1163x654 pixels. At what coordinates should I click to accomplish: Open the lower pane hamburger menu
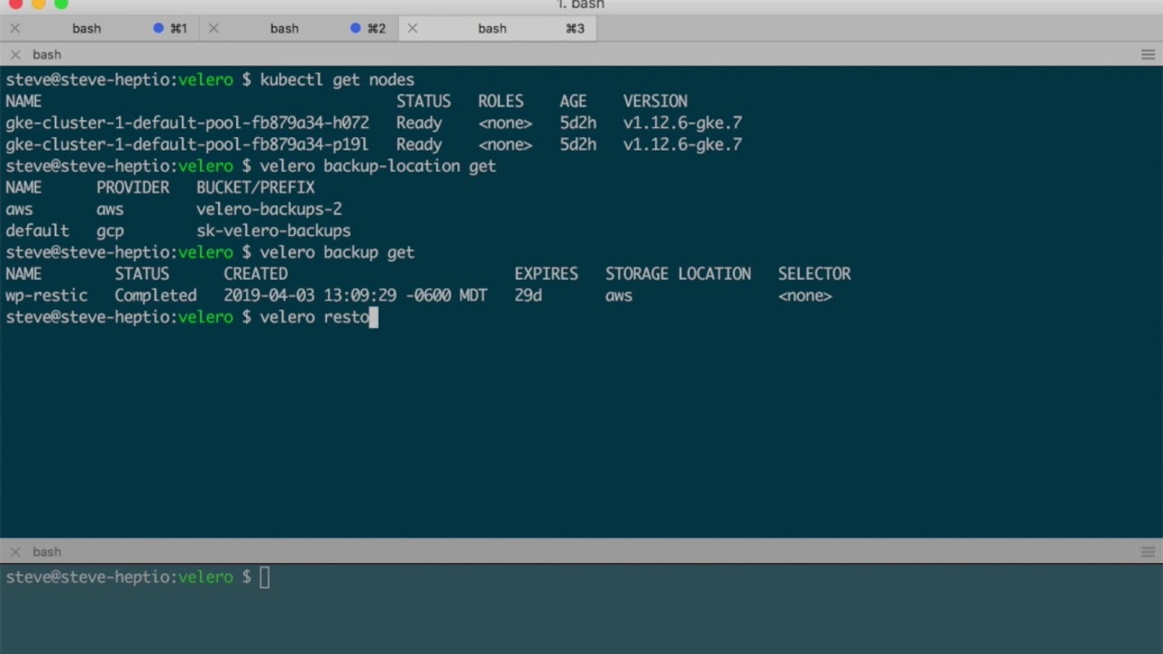point(1148,551)
